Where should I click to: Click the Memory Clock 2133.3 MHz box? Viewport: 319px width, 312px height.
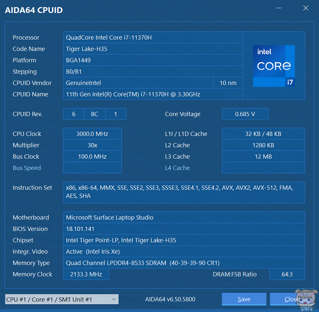86,274
